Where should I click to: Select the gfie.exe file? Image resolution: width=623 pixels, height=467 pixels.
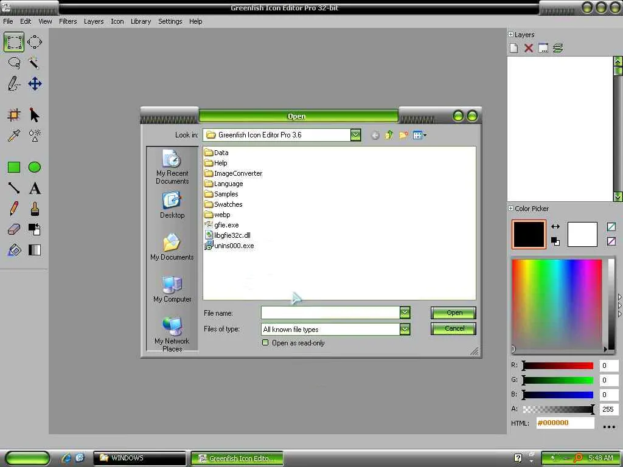pyautogui.click(x=221, y=225)
